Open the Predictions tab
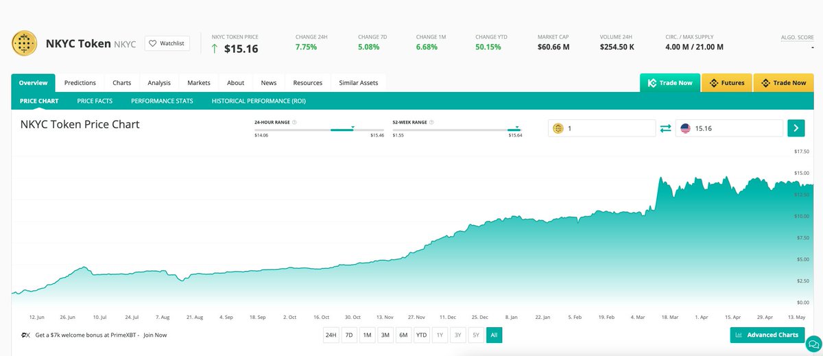The height and width of the screenshot is (356, 823). coord(80,83)
